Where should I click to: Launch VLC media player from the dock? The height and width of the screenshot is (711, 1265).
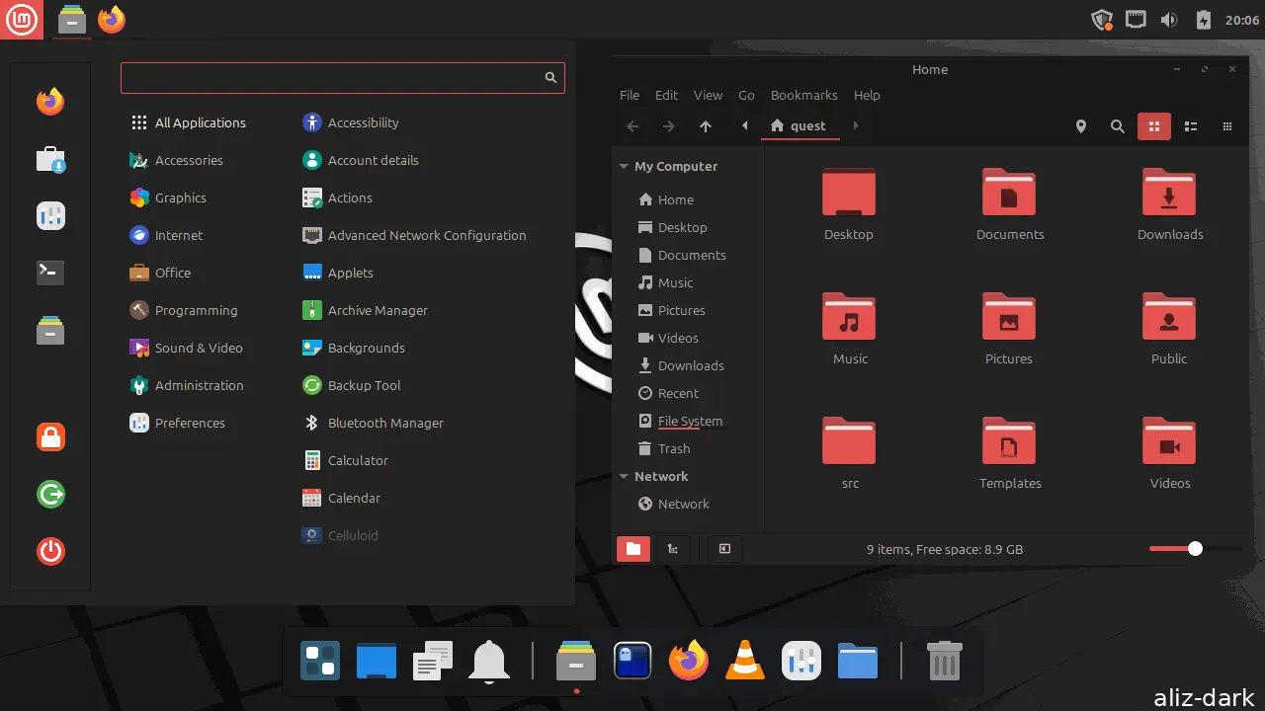[745, 661]
